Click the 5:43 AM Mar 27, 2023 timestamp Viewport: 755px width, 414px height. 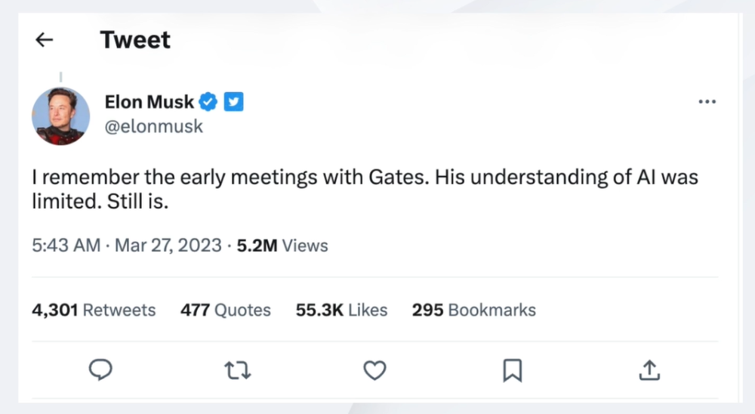(x=126, y=246)
